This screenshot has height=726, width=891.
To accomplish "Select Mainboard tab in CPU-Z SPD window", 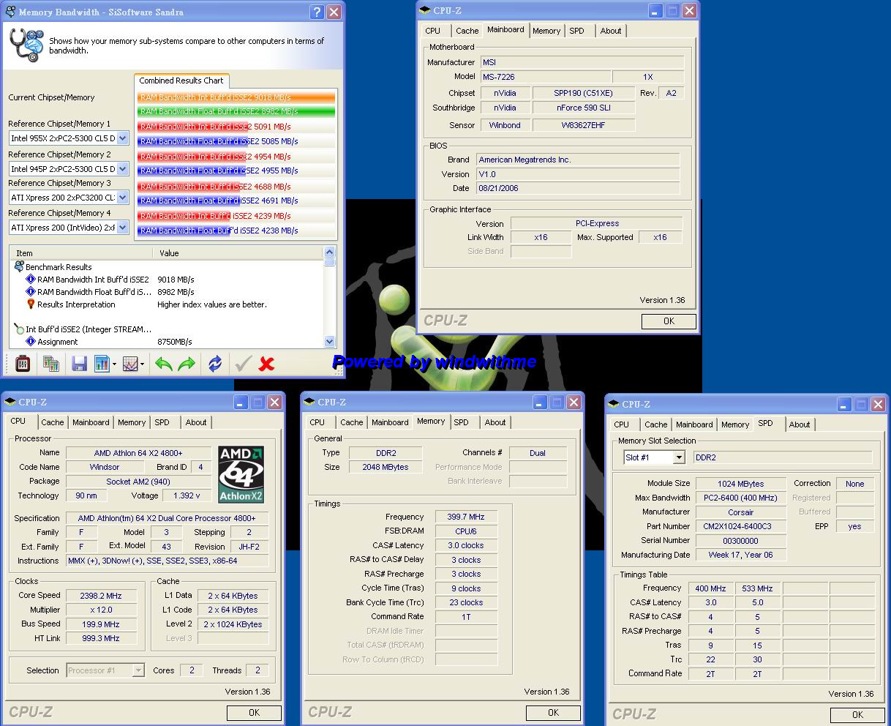I will (694, 424).
